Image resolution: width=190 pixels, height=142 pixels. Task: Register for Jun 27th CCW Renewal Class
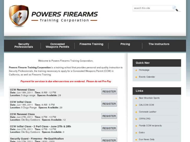[x=109, y=116]
